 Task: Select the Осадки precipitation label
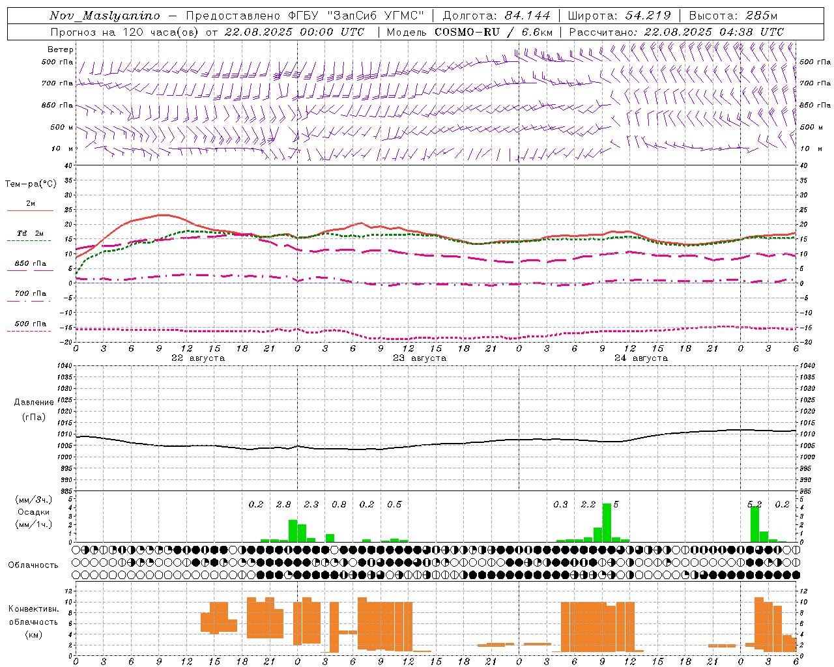pyautogui.click(x=34, y=512)
